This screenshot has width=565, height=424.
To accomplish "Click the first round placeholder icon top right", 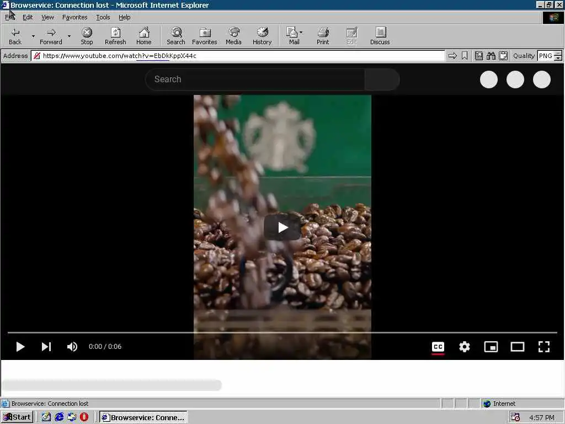I will click(489, 79).
